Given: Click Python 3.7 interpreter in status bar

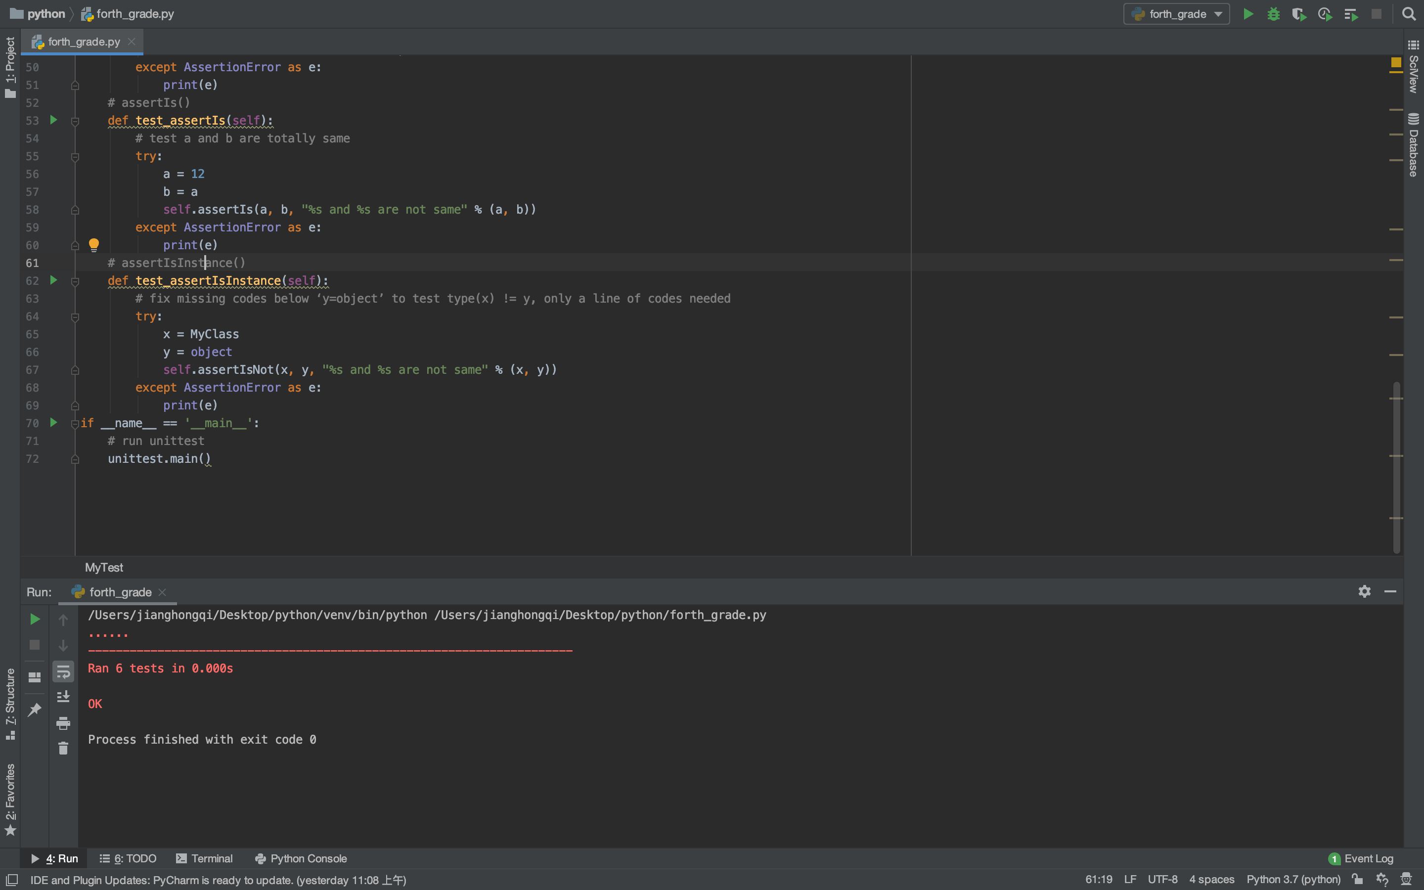Looking at the screenshot, I should [x=1293, y=880].
